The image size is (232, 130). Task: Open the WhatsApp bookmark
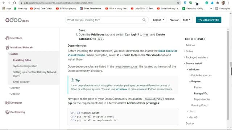pos(21,9)
